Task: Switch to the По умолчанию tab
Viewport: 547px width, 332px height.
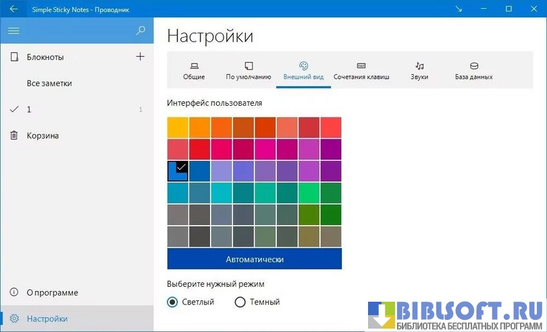Action: point(249,71)
